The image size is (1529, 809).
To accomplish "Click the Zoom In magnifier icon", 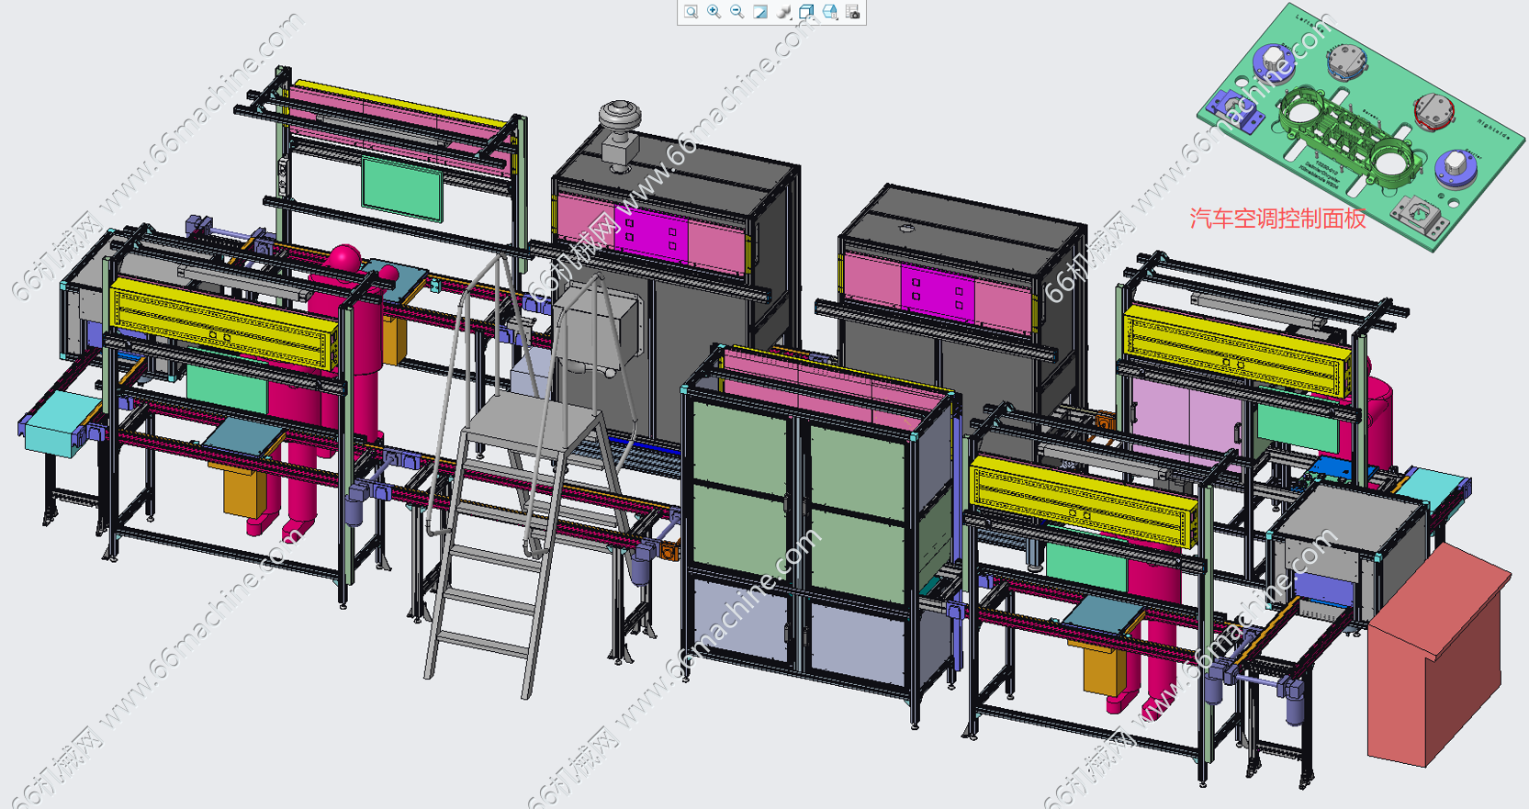I will [x=714, y=12].
